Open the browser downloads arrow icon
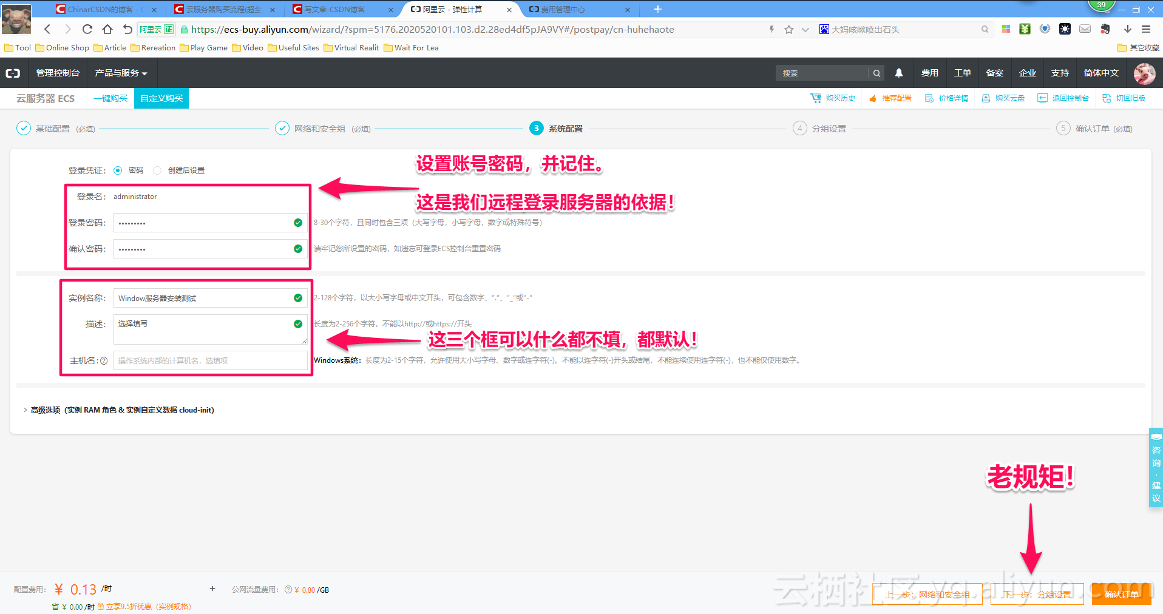This screenshot has height=614, width=1163. click(x=1128, y=29)
